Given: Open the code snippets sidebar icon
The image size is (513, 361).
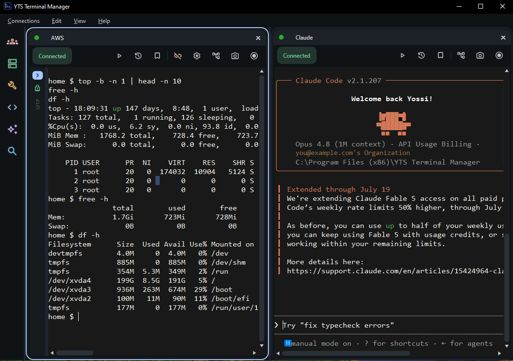Looking at the screenshot, I should (x=12, y=107).
